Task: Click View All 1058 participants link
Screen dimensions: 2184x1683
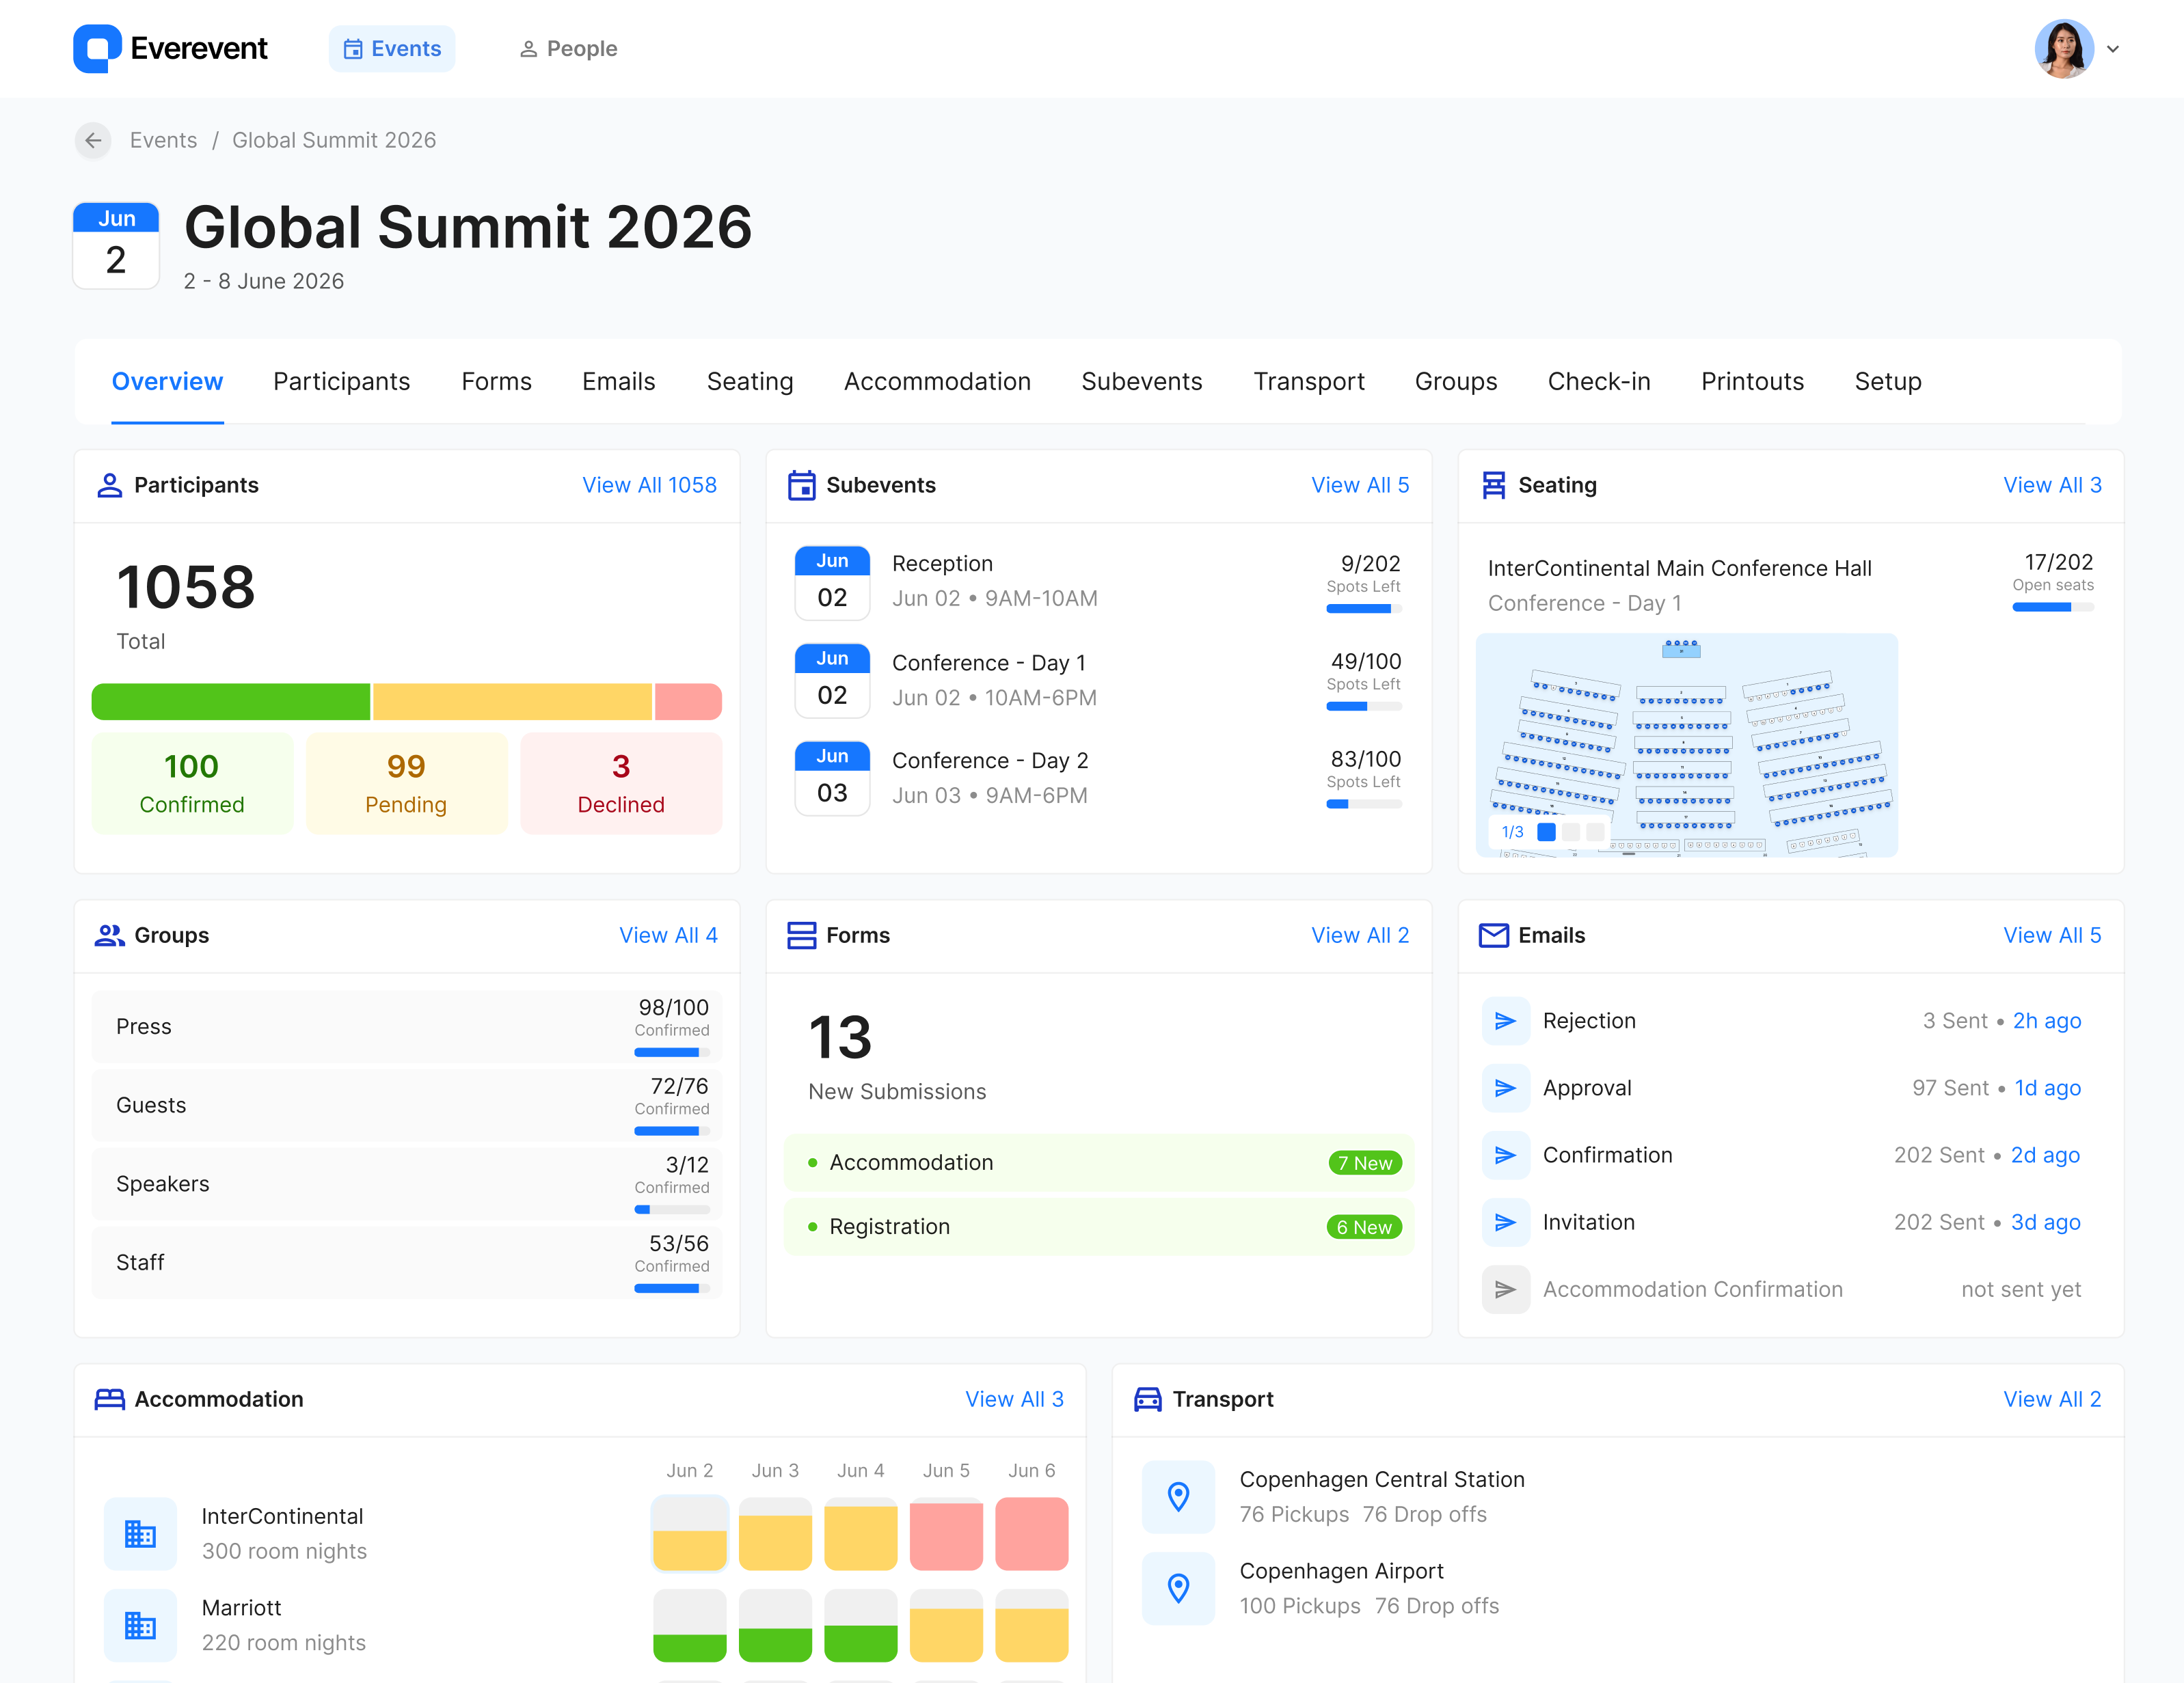Action: (650, 484)
